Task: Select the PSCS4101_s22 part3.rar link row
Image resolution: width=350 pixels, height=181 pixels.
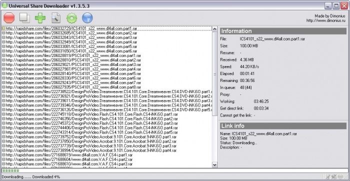Action: pyautogui.click(x=106, y=64)
